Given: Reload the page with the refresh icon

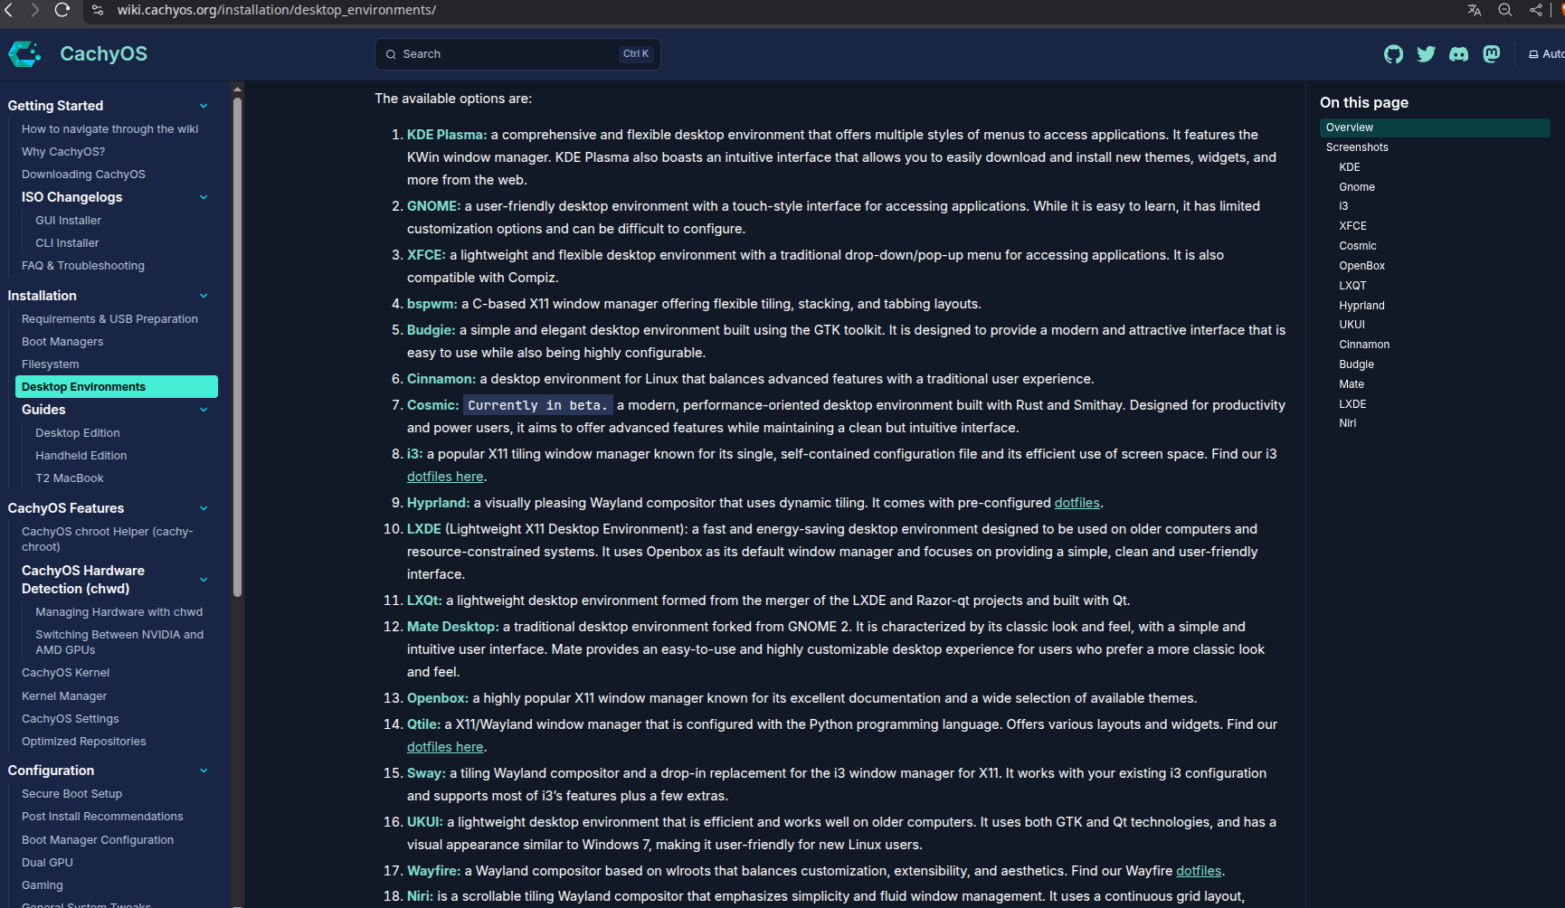Looking at the screenshot, I should (62, 10).
